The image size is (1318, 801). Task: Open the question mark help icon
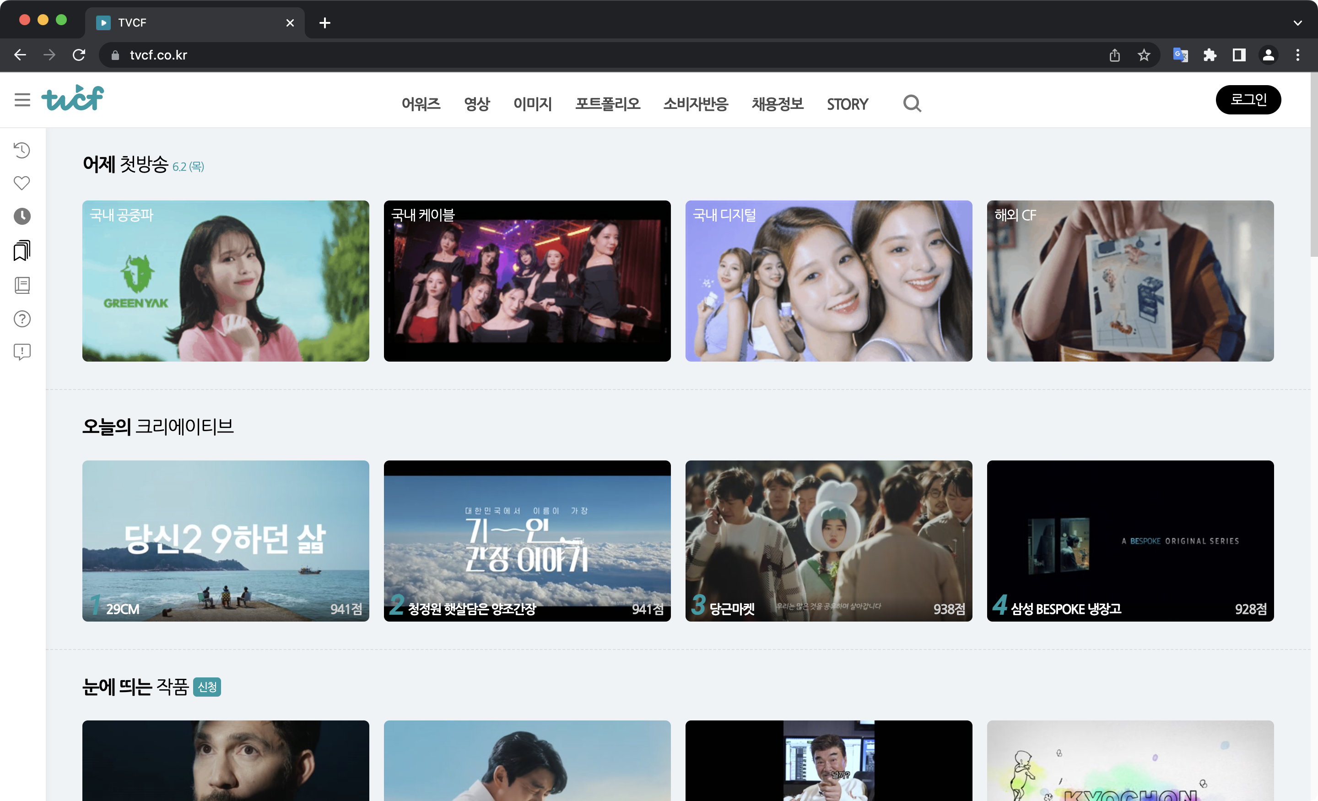coord(22,319)
